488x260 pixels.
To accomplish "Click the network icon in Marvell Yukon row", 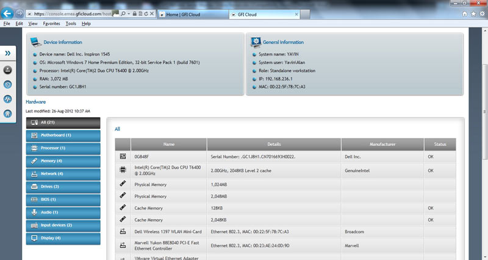I will coord(123,245).
